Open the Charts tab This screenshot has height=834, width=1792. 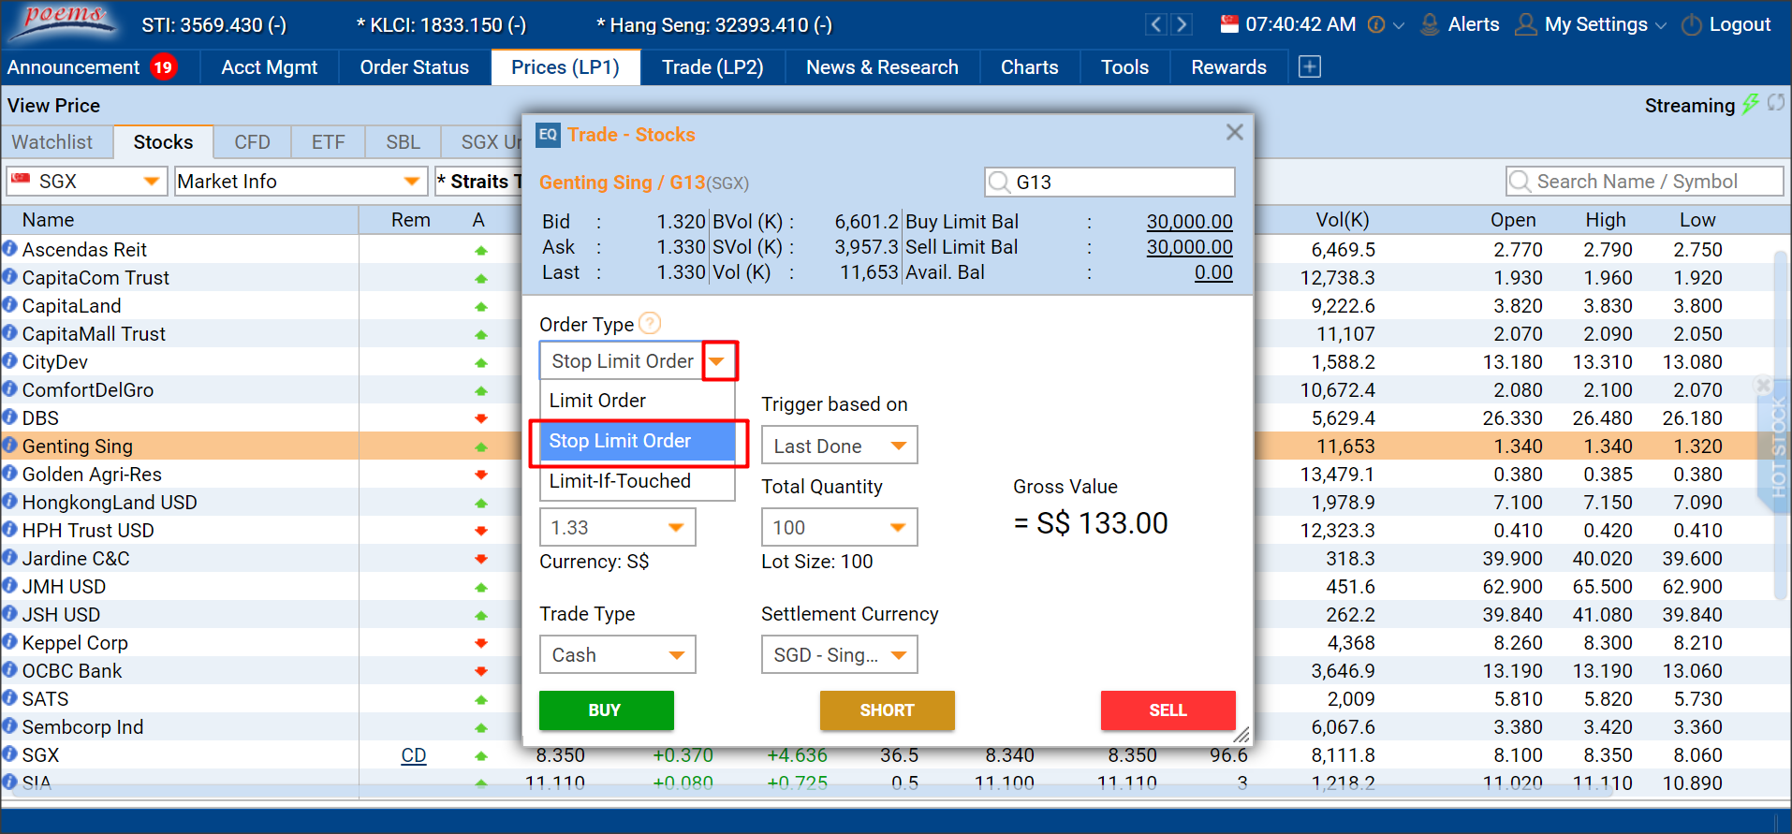click(x=1029, y=67)
